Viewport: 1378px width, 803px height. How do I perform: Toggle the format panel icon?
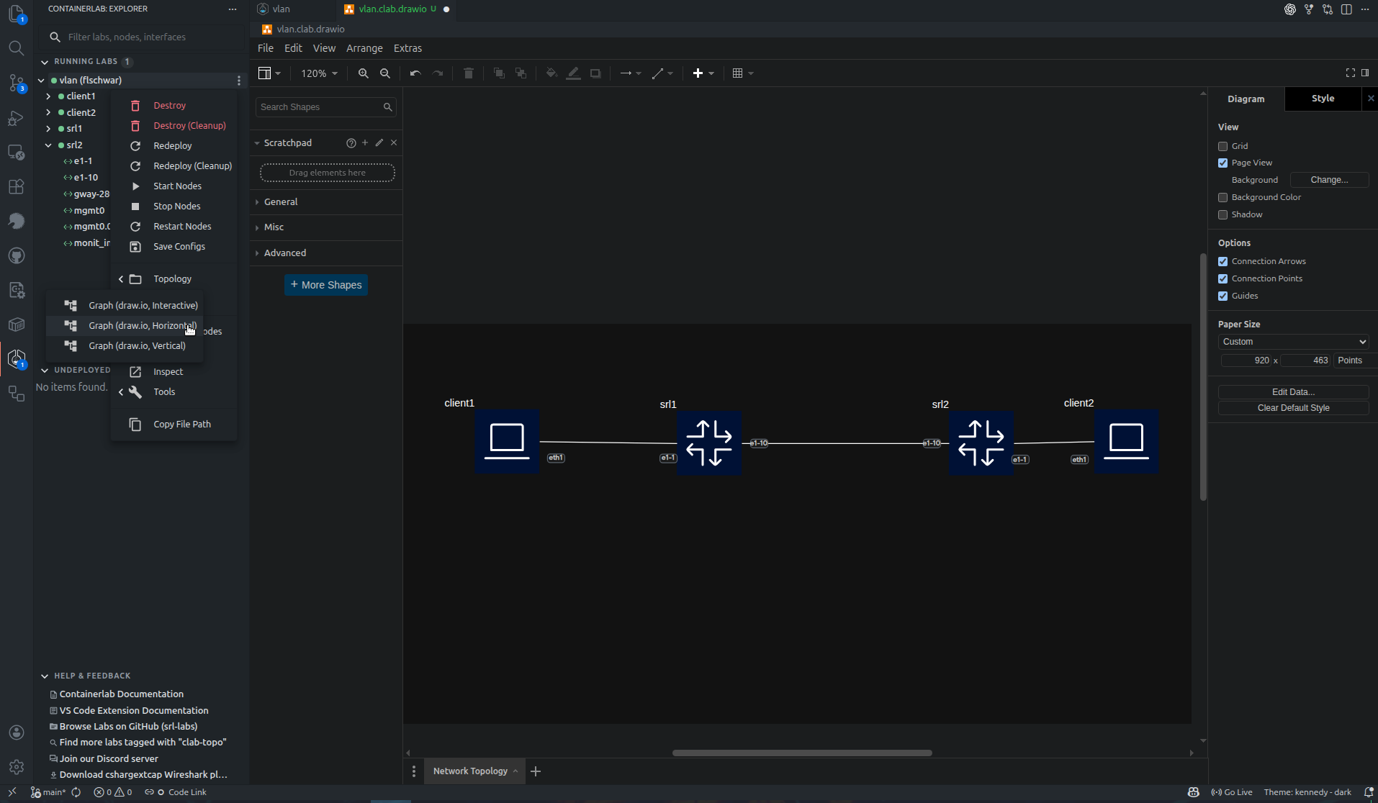point(1365,73)
